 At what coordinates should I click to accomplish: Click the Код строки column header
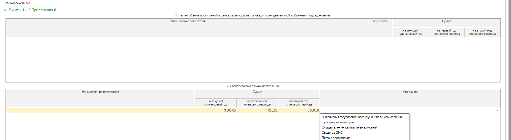tap(380, 21)
